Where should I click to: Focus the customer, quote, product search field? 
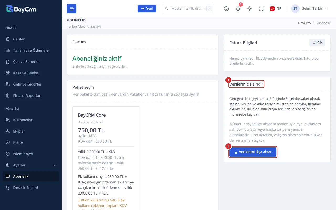tap(188, 9)
